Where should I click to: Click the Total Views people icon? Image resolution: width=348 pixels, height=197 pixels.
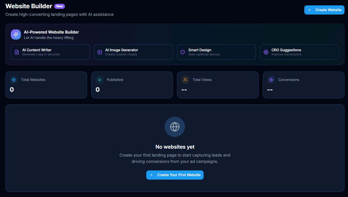[x=185, y=80]
